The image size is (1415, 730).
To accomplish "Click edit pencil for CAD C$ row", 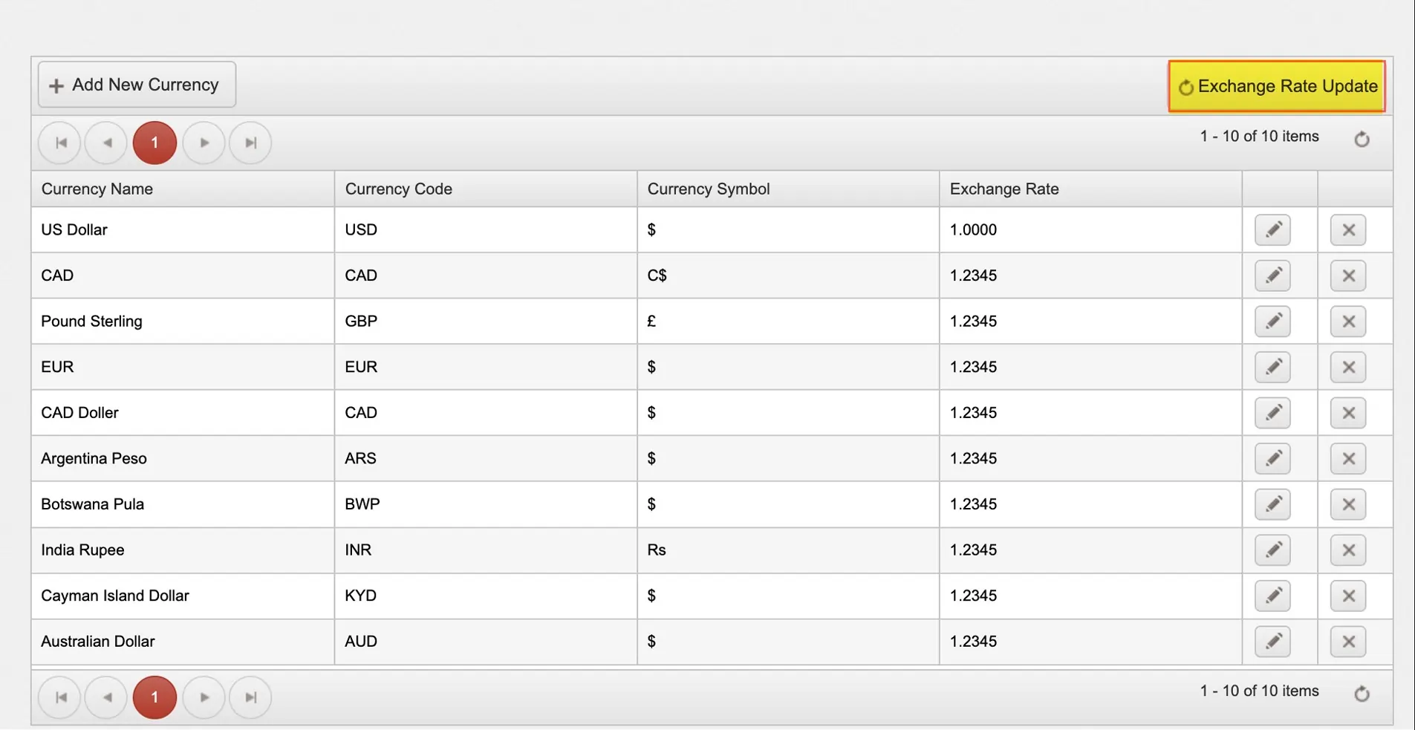I will pyautogui.click(x=1272, y=276).
